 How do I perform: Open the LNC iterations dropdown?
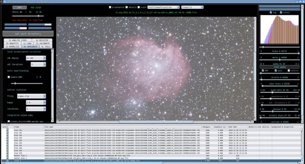(38, 64)
